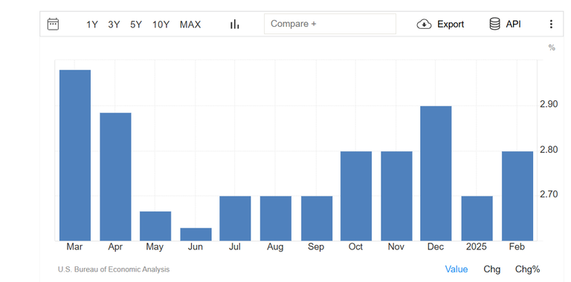This screenshot has height=282, width=571.
Task: Click the Aug bar in chart
Action: (x=276, y=218)
